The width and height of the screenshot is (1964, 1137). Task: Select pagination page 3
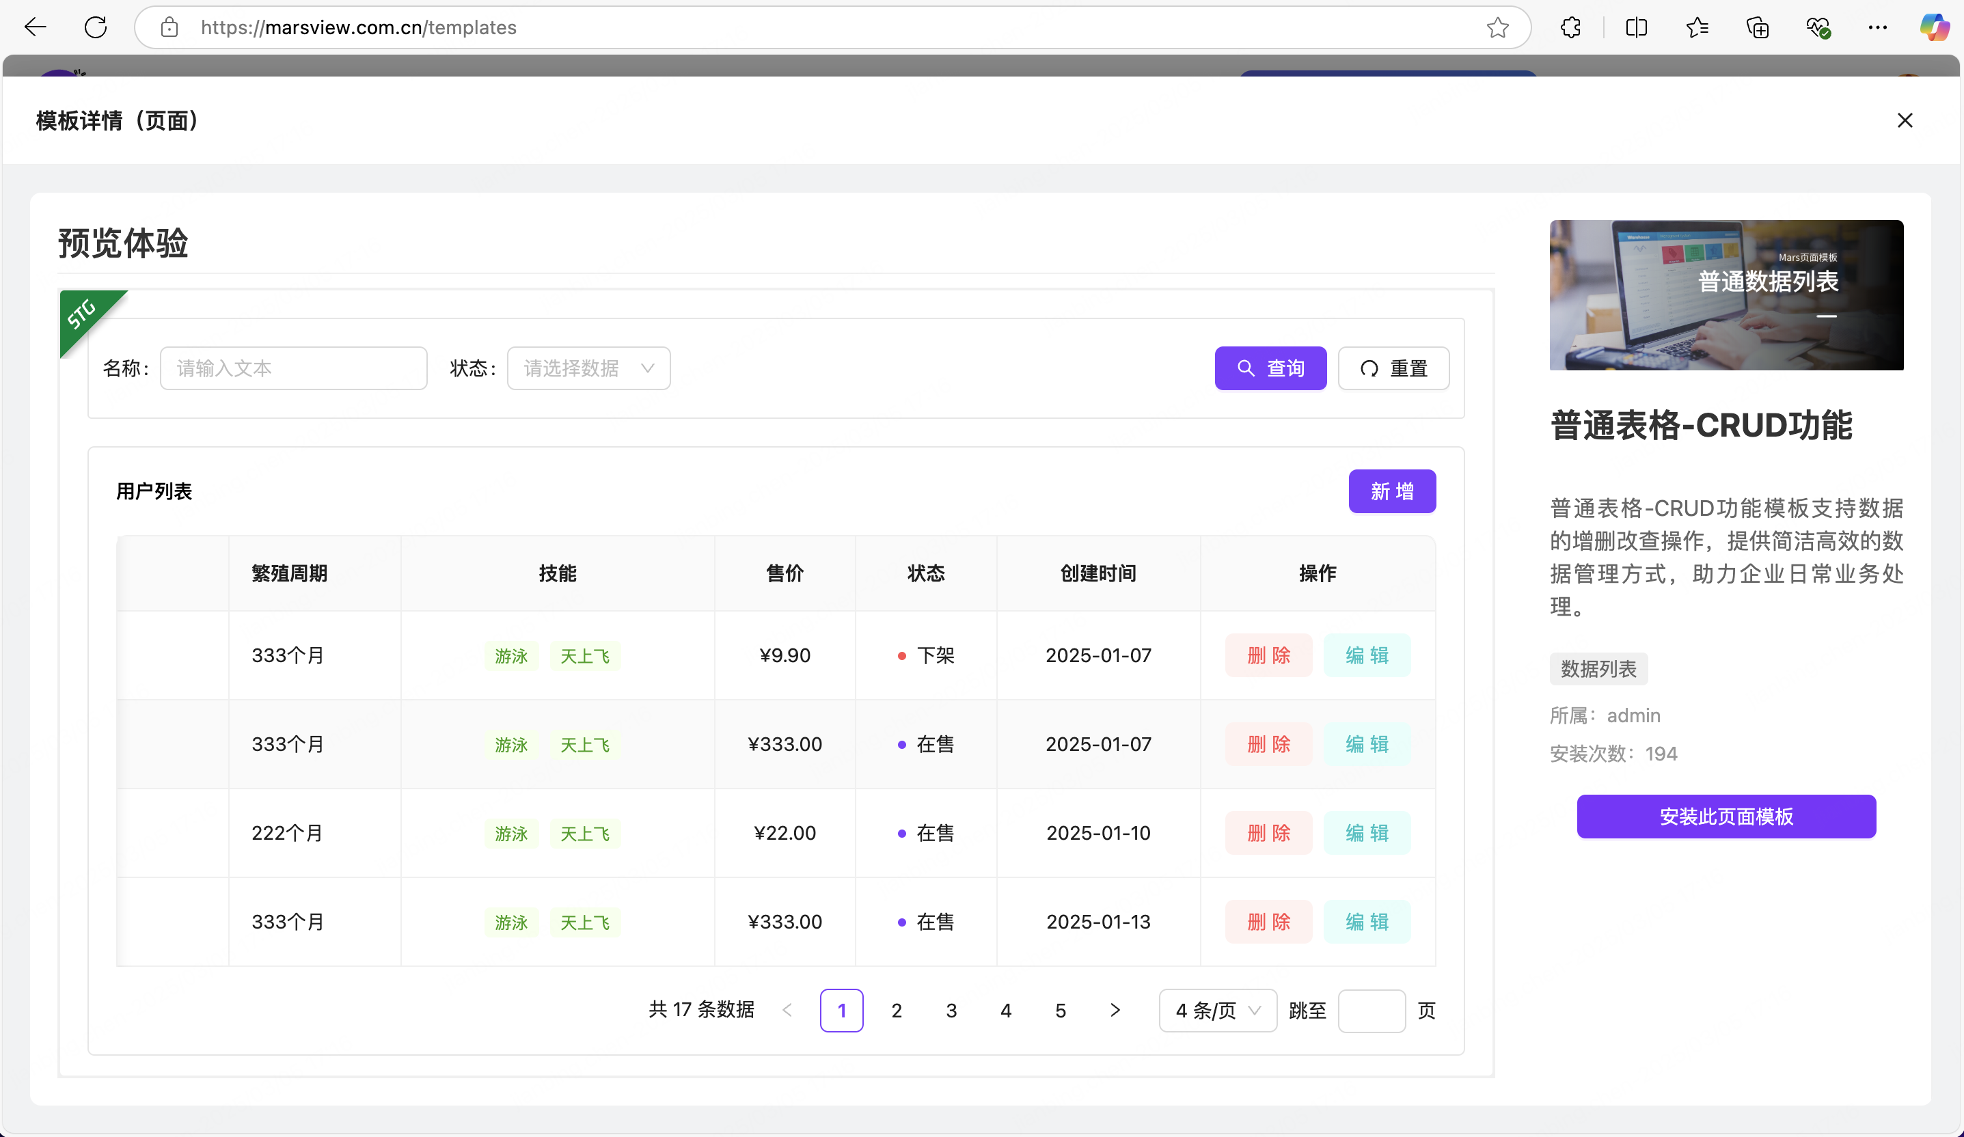pyautogui.click(x=951, y=1010)
